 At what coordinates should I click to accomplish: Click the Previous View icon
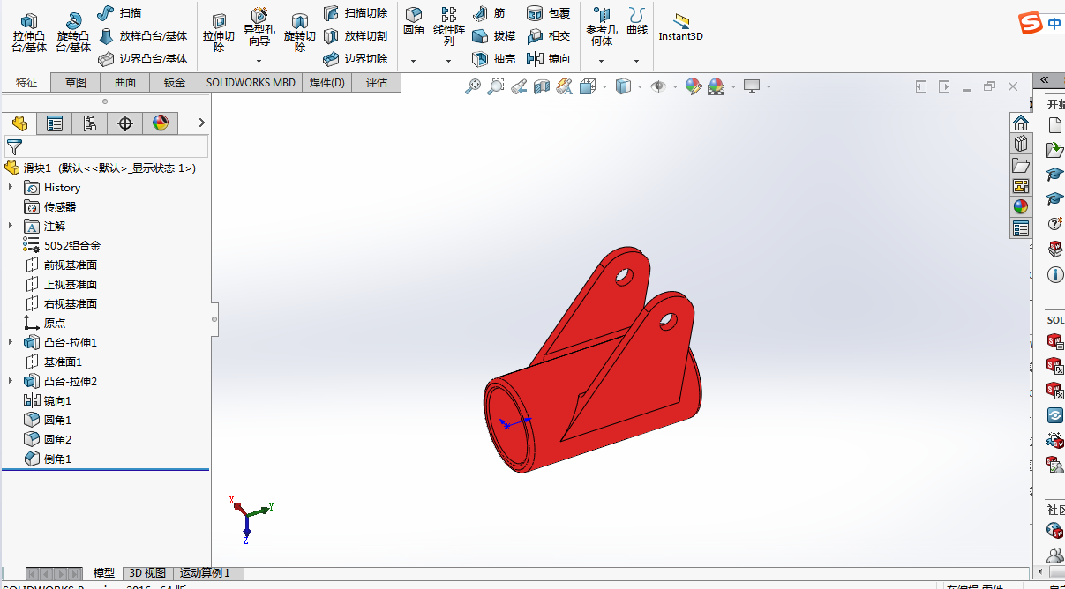519,86
